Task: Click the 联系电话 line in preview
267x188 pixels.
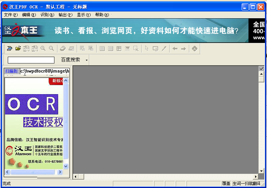Action: coord(46,161)
